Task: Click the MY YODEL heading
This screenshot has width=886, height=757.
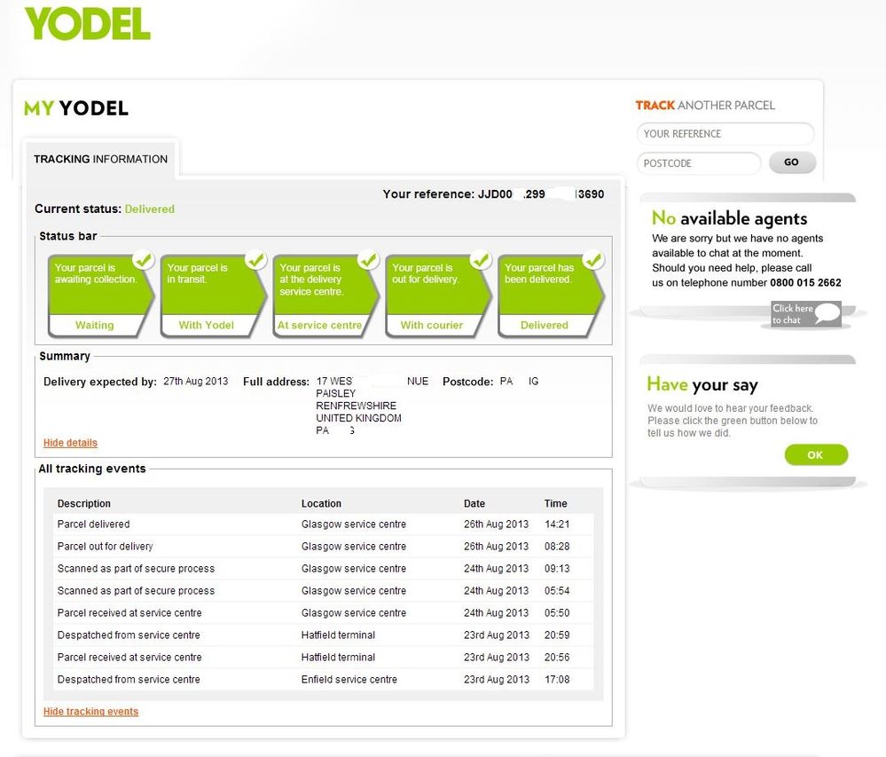Action: 75,108
